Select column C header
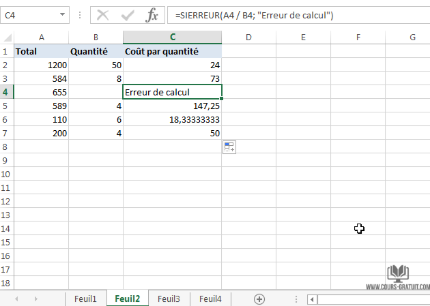Screen dimensions: 430x306 172,37
